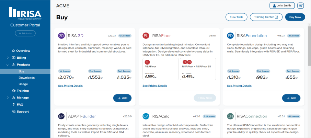Image resolution: width=311 pixels, height=138 pixels.
Task: Click the Support chat icon
Action: [x=13, y=112]
